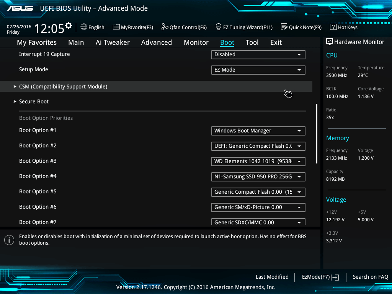Open the Interrupt 19 Capture dropdown

click(258, 55)
